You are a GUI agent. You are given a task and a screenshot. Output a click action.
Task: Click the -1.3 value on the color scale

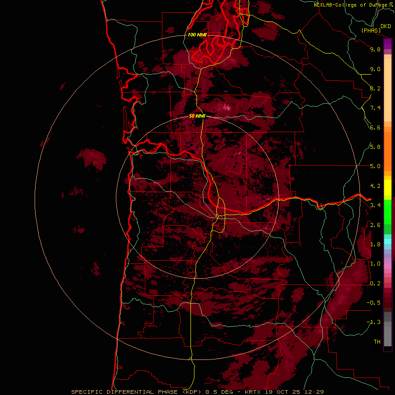coord(373,322)
